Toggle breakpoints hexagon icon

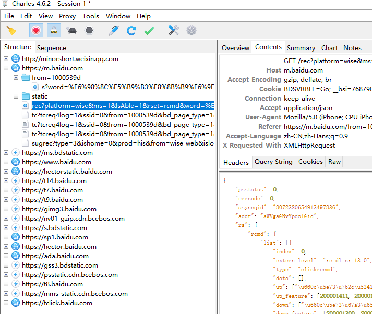point(89,30)
